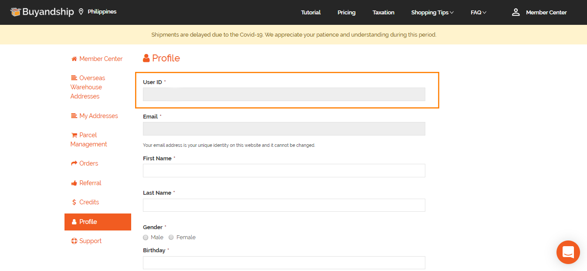Image resolution: width=587 pixels, height=271 pixels.
Task: Expand the Shopping Tips dropdown menu
Action: click(x=432, y=12)
